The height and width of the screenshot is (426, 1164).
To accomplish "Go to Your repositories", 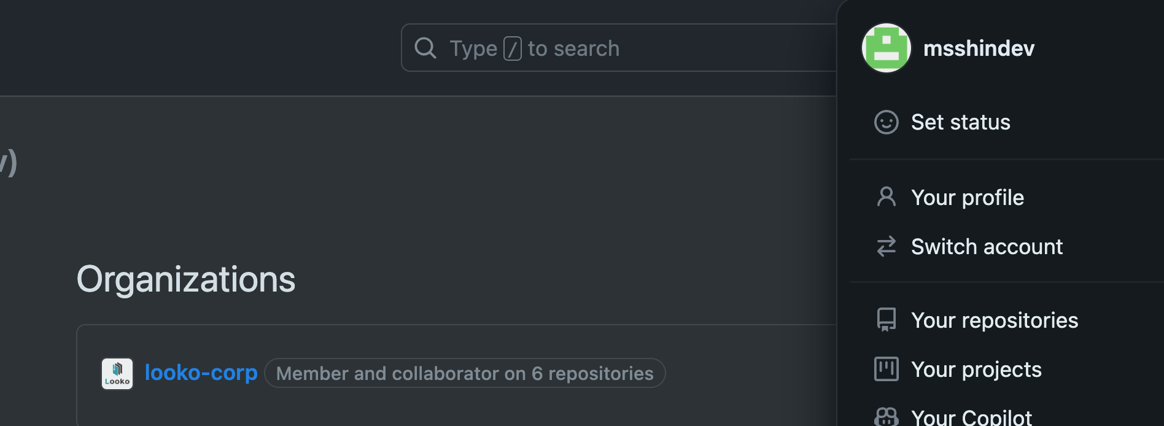I will point(994,320).
